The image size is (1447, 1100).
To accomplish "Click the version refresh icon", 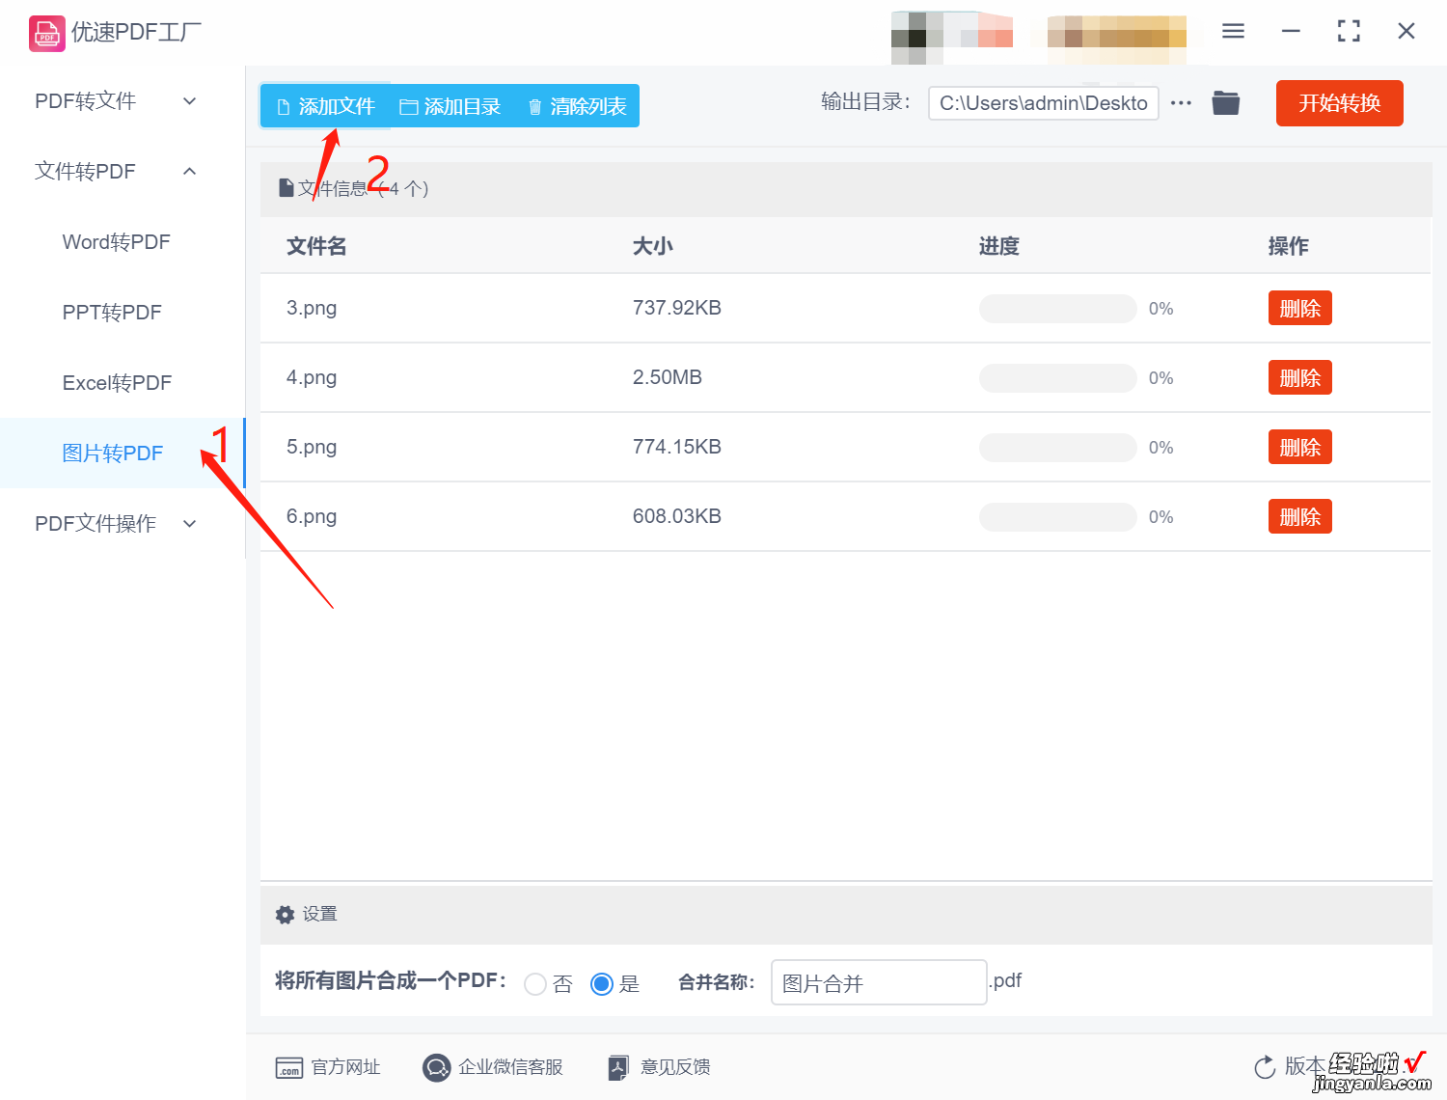I will [x=1265, y=1067].
